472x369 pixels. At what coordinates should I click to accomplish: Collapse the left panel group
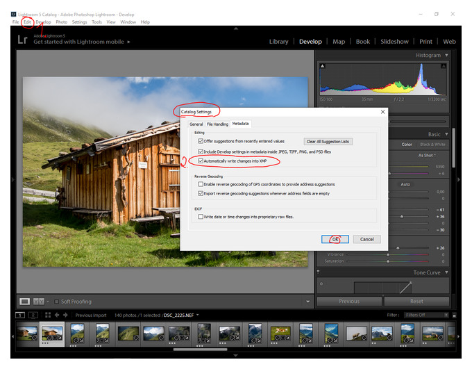click(13, 180)
